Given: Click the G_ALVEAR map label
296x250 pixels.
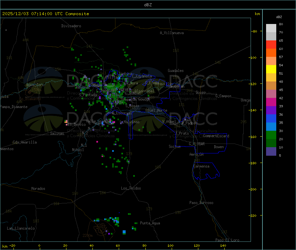Looking at the screenshot, I should click(x=197, y=144).
